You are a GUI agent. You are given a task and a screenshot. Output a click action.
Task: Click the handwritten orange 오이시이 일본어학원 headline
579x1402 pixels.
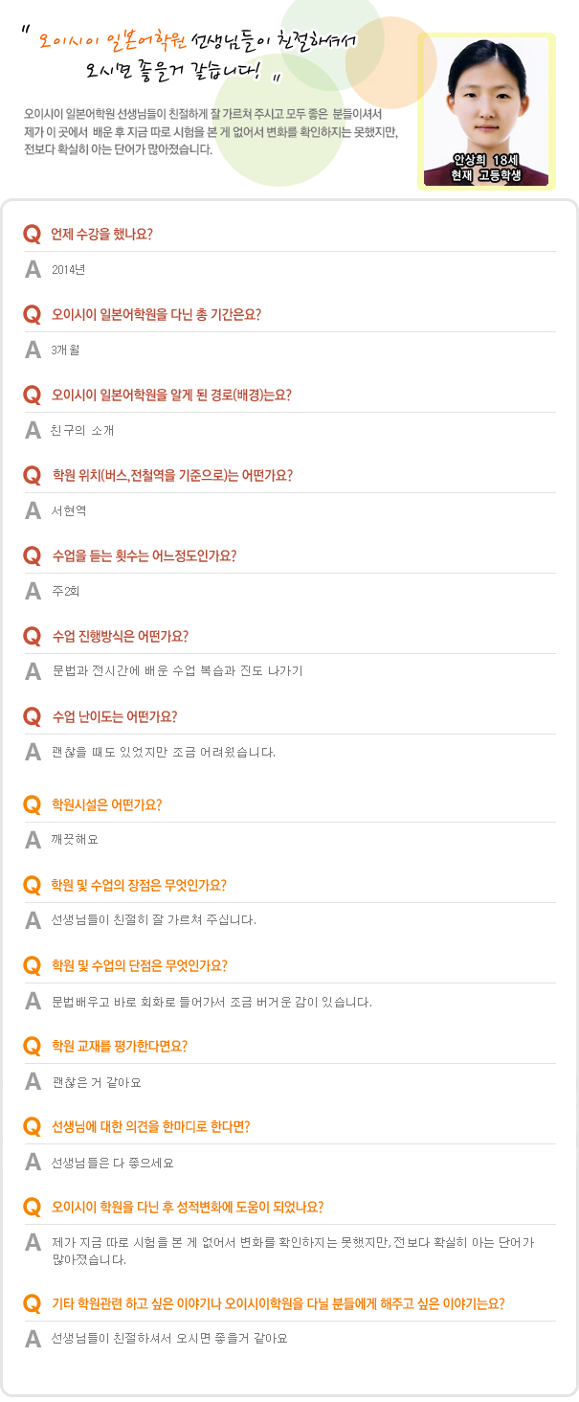(112, 42)
